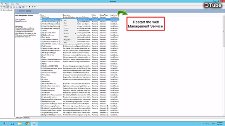Select the Workstation service row
The height and width of the screenshot is (126, 225).
point(79,75)
